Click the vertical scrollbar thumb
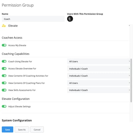Screen dimensions: 133x135 (x=131, y=80)
